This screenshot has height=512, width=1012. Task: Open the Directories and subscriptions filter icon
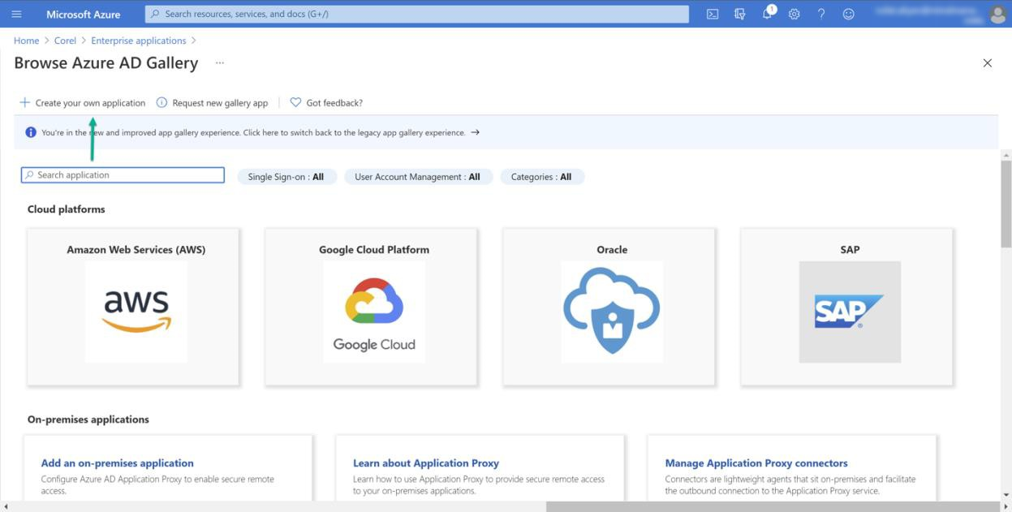[x=739, y=14]
